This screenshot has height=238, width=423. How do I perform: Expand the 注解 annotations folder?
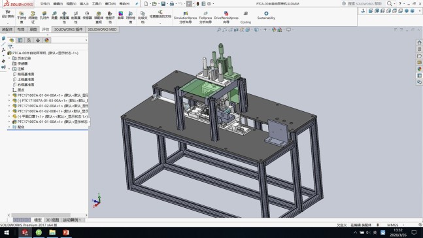point(9,69)
